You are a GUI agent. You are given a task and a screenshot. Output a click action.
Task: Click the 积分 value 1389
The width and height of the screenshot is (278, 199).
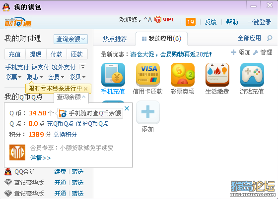click(36, 135)
